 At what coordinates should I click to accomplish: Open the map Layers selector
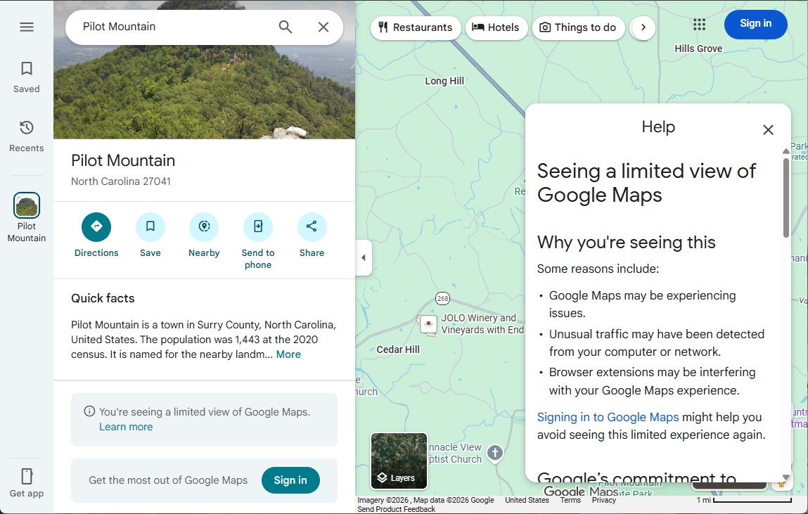click(398, 462)
